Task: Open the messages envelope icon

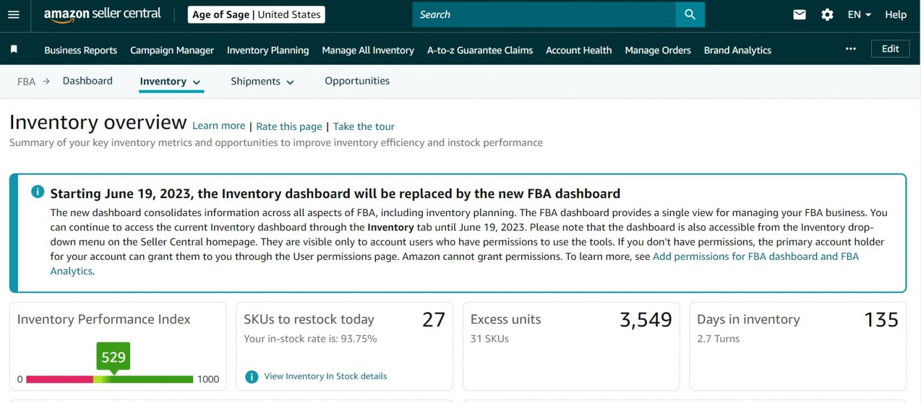Action: (x=799, y=14)
